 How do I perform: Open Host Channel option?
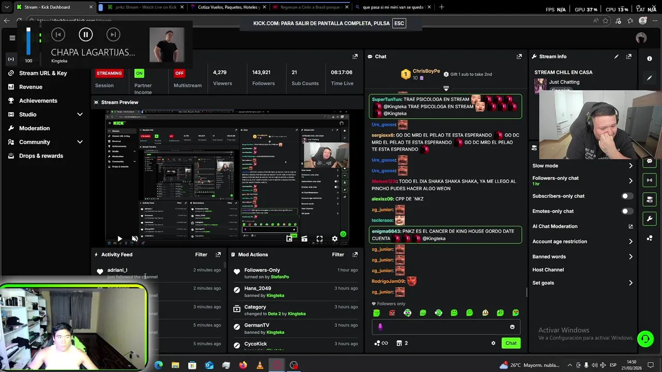(x=548, y=270)
